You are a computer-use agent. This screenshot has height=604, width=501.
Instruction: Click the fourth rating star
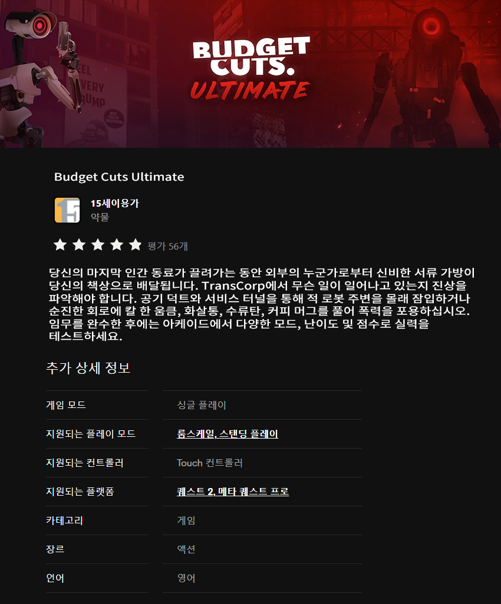pyautogui.click(x=117, y=245)
